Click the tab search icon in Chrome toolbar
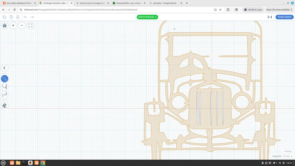 click(236, 10)
